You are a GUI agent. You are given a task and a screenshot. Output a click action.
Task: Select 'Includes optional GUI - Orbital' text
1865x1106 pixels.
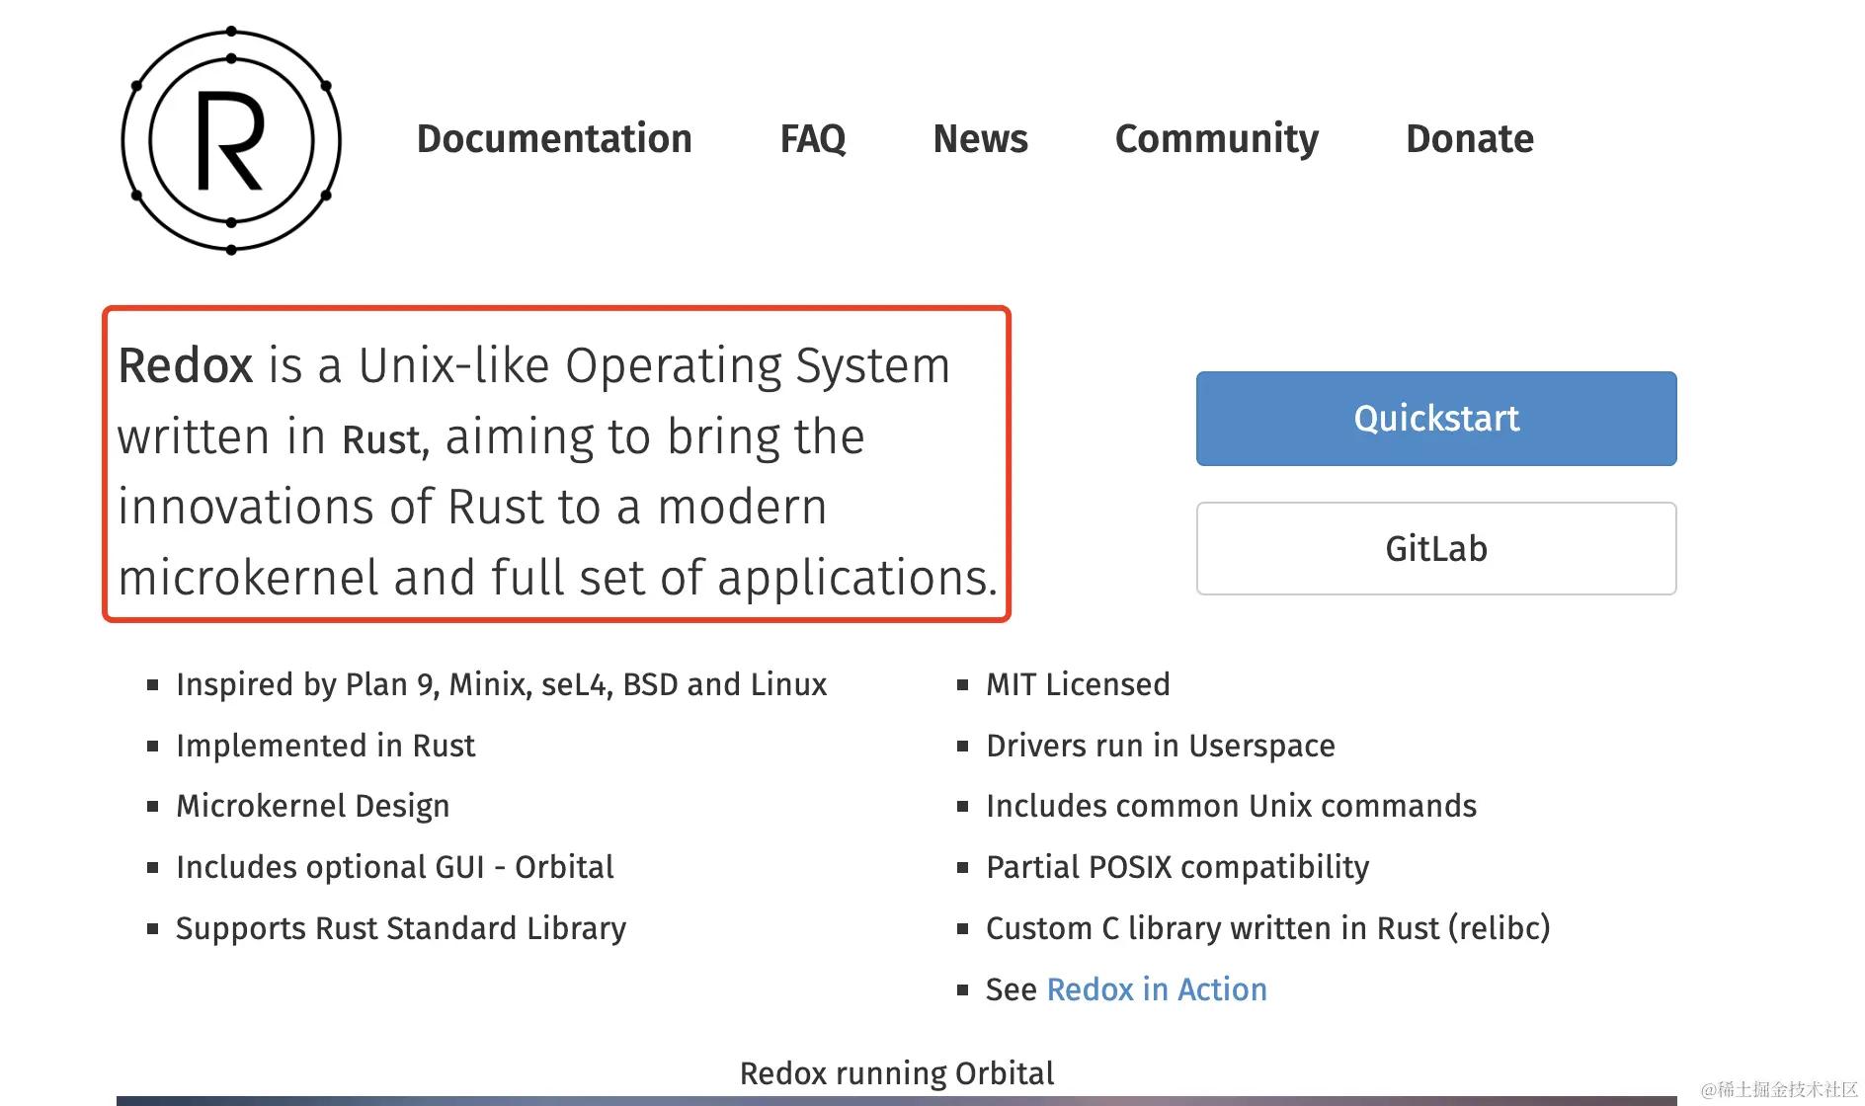(x=395, y=867)
